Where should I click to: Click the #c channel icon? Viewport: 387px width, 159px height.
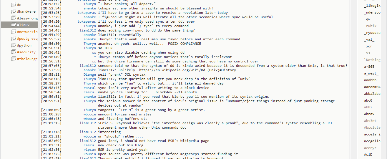(x=13, y=5)
